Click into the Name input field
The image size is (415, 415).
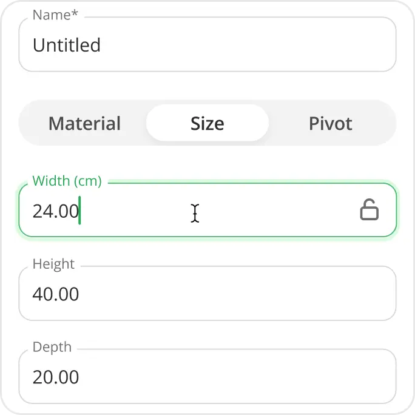coord(206,46)
